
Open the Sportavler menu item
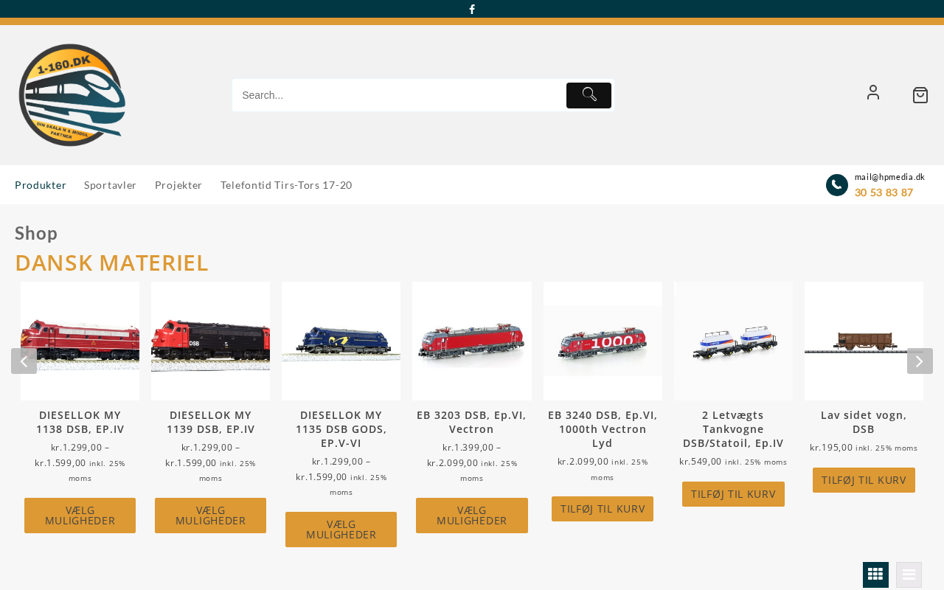[x=111, y=185]
